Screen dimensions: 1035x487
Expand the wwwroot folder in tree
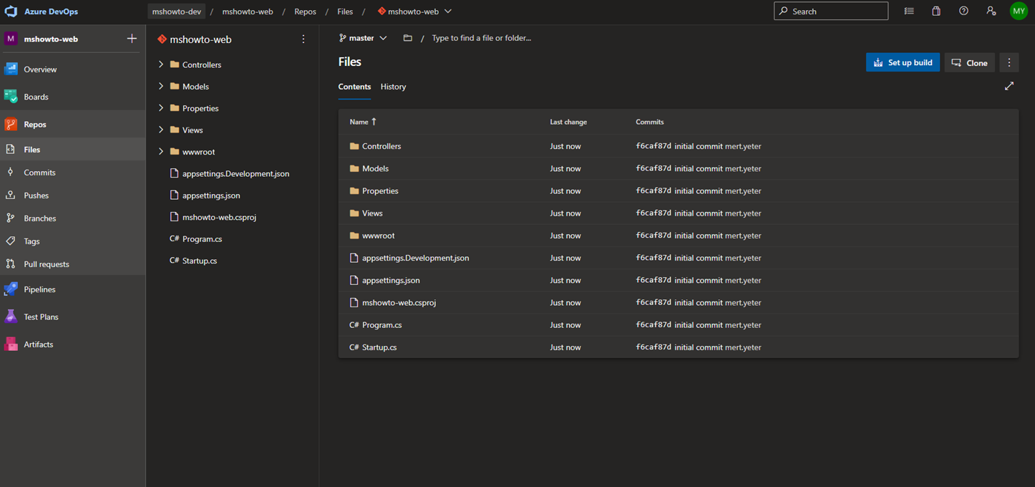(161, 152)
